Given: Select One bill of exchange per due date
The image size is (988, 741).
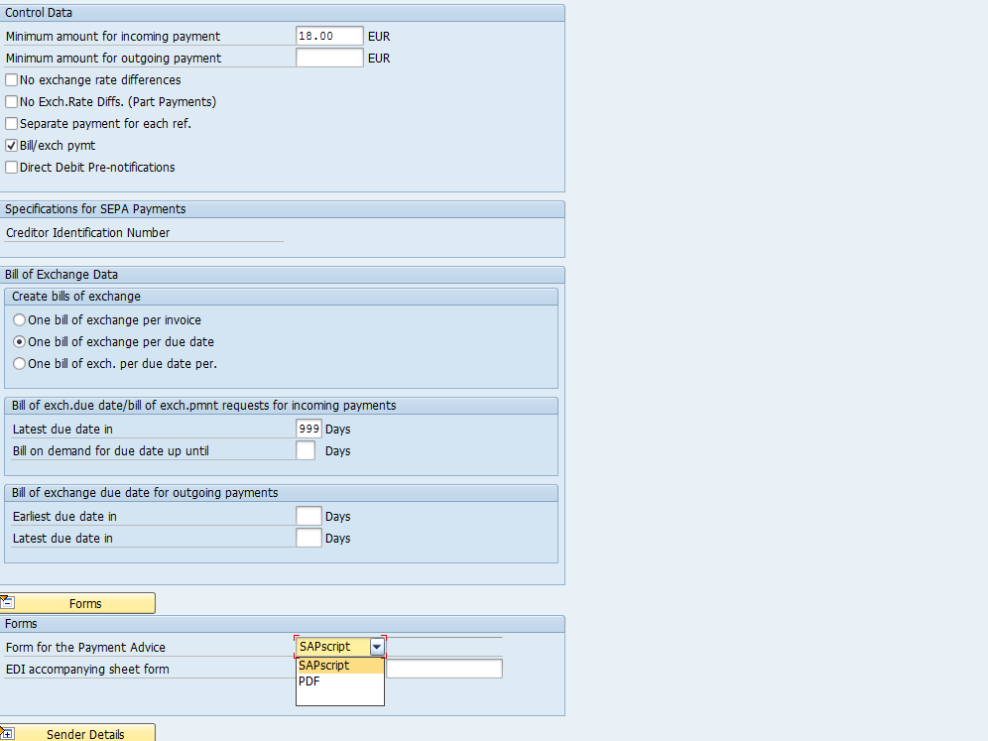Looking at the screenshot, I should 20,341.
